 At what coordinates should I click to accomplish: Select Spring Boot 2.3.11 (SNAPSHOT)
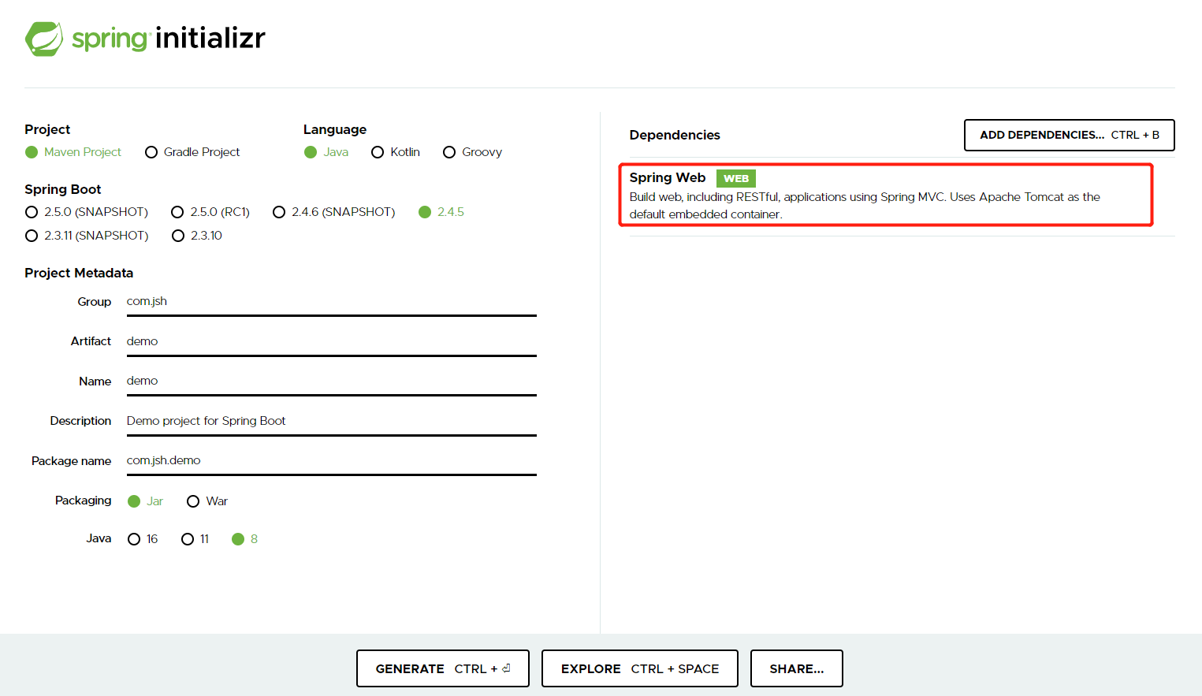(87, 236)
